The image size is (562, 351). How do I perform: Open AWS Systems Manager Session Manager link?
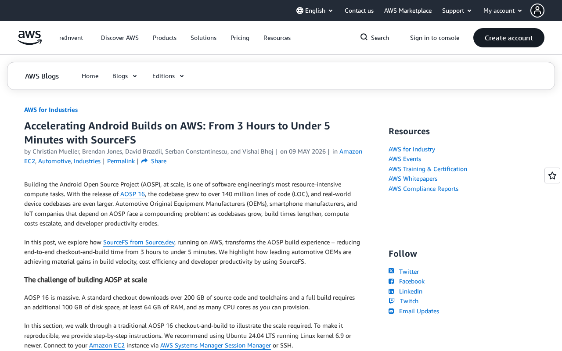pyautogui.click(x=216, y=345)
